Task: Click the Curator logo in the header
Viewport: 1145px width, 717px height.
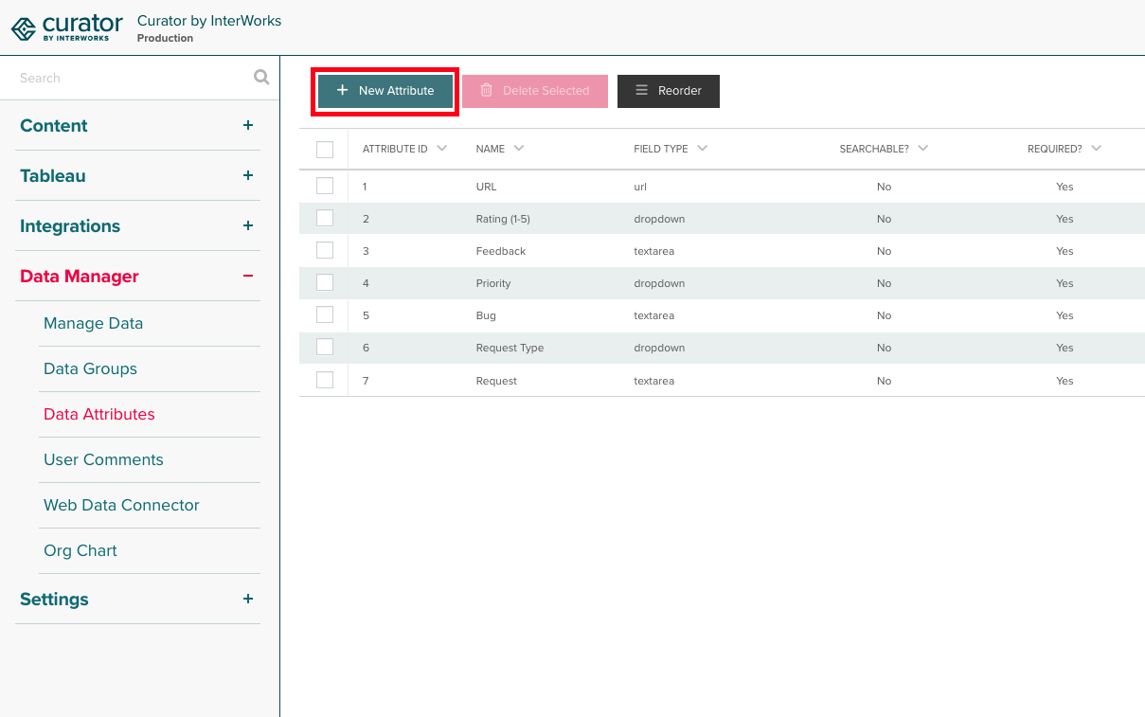Action: 66,27
